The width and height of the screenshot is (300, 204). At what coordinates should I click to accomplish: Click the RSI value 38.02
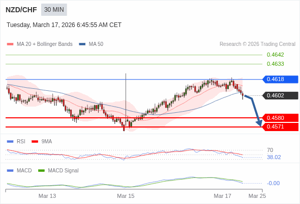tap(274, 158)
